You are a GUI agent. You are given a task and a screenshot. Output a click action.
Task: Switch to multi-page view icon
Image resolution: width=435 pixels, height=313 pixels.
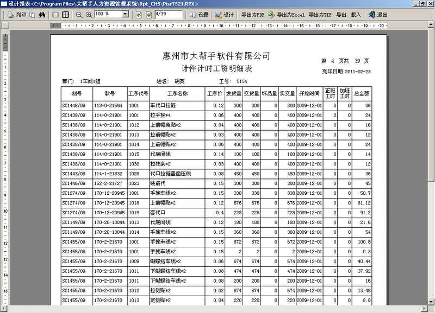pos(64,15)
